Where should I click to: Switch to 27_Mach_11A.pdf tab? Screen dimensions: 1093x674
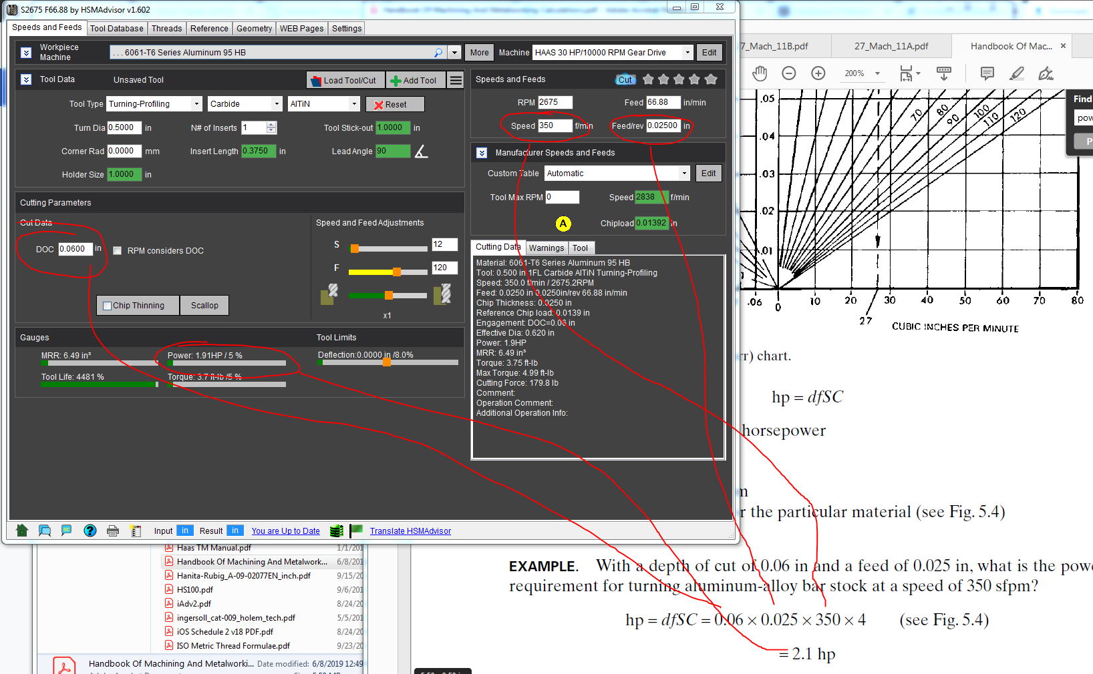click(x=891, y=46)
